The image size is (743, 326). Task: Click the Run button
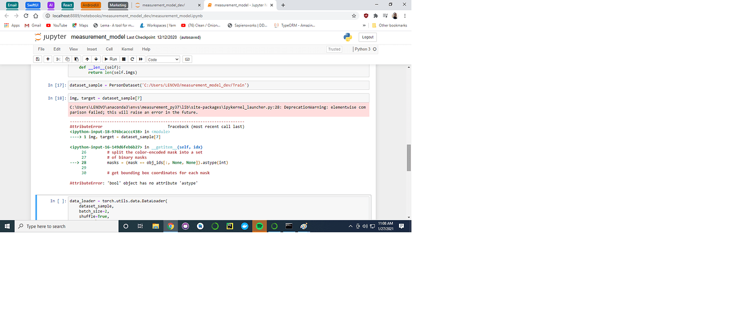pos(110,59)
